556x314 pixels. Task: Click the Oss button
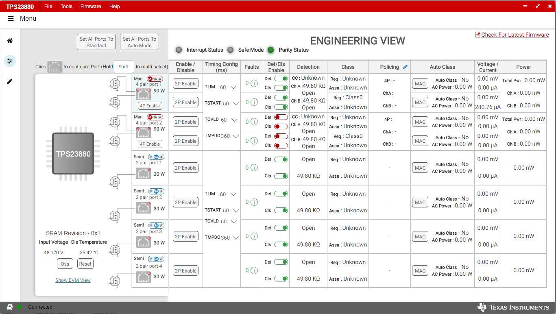point(65,264)
